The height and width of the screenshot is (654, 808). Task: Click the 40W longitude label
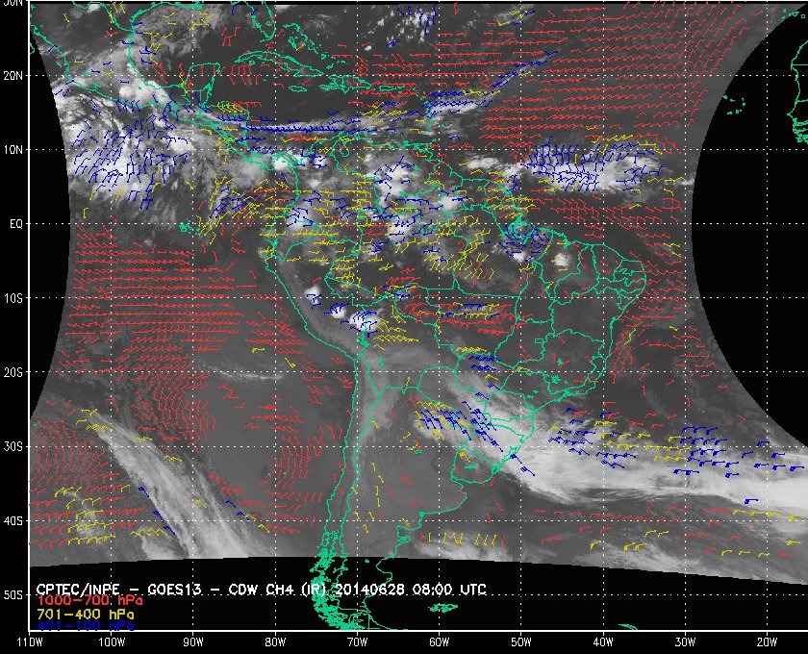click(603, 642)
